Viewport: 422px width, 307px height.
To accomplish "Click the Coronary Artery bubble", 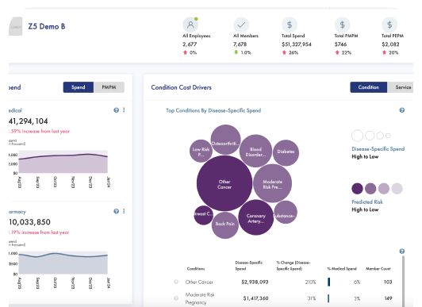I will click(256, 217).
